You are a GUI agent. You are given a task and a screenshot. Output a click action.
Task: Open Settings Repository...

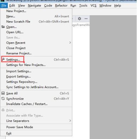click(x=36, y=82)
